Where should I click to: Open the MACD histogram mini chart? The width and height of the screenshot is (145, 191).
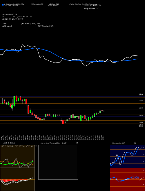coord(17,179)
